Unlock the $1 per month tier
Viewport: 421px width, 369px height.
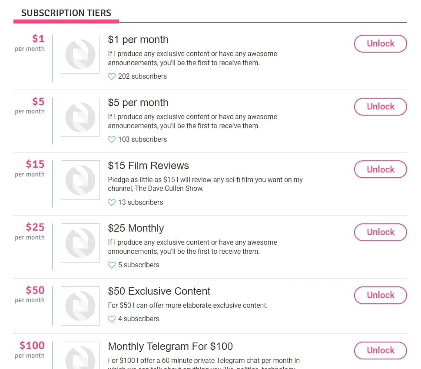[381, 43]
